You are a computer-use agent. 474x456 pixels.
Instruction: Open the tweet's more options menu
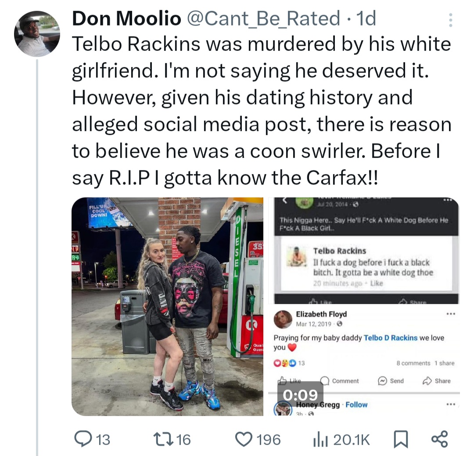450,20
